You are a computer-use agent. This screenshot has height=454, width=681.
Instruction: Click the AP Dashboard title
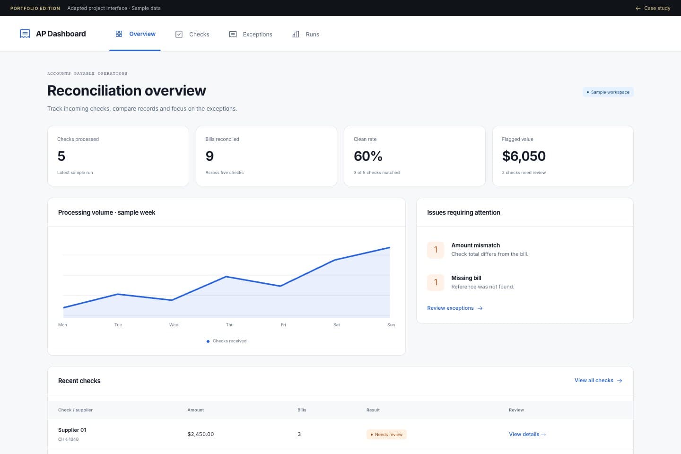pos(61,34)
